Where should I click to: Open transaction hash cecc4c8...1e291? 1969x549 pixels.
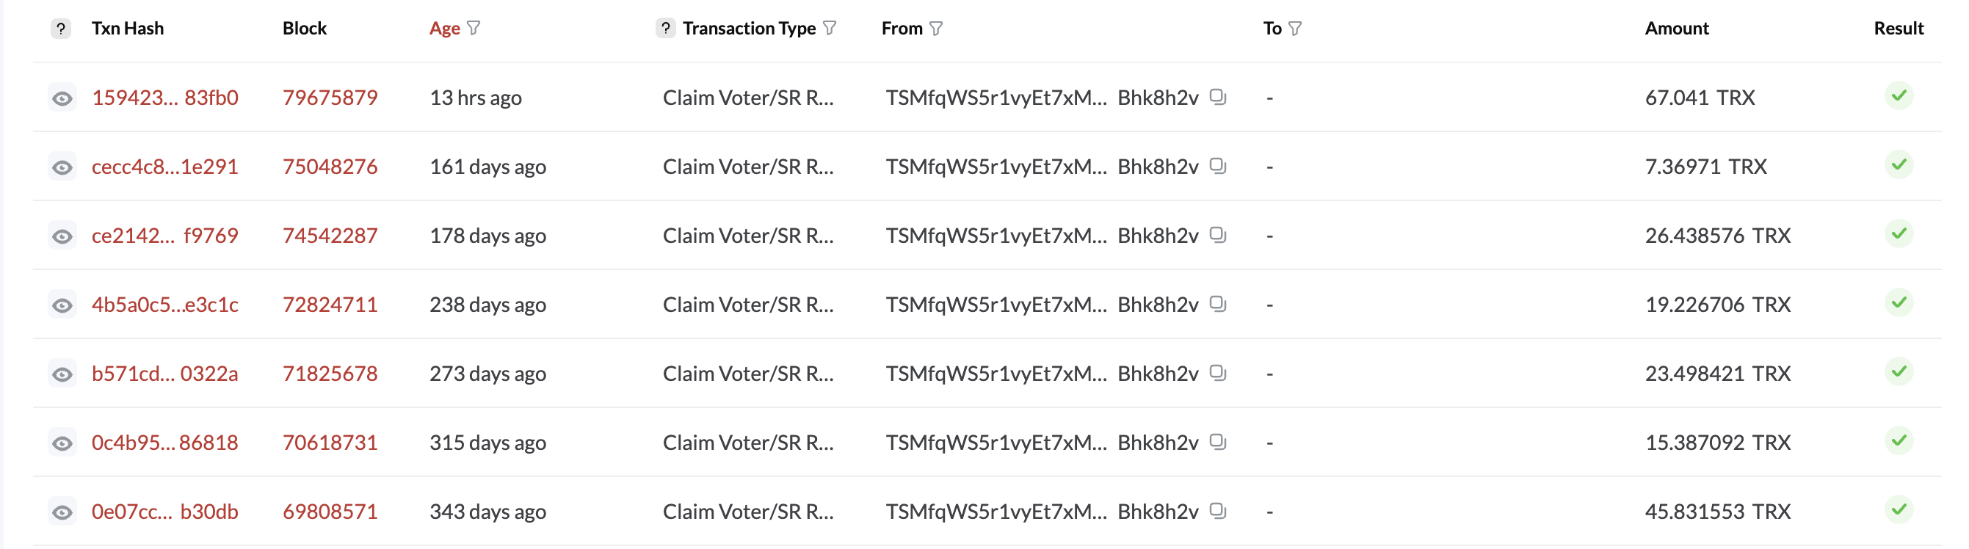(164, 167)
